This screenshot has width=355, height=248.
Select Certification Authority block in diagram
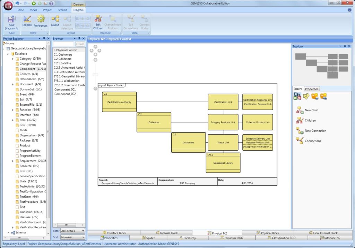coord(119,102)
